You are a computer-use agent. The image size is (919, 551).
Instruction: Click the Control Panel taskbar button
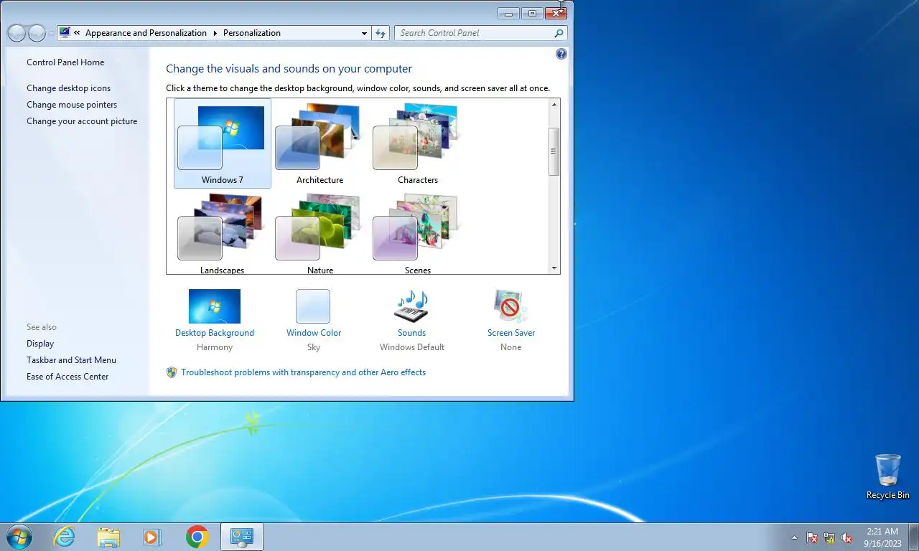pos(241,537)
